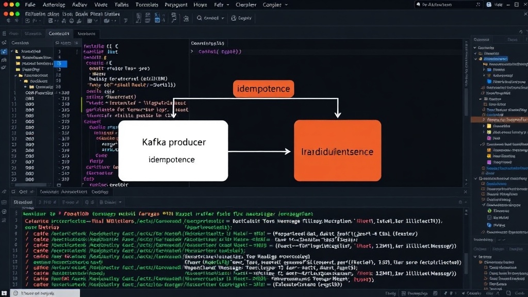Click the orange idempotence label in diagram
The image size is (528, 297).
[x=263, y=89]
